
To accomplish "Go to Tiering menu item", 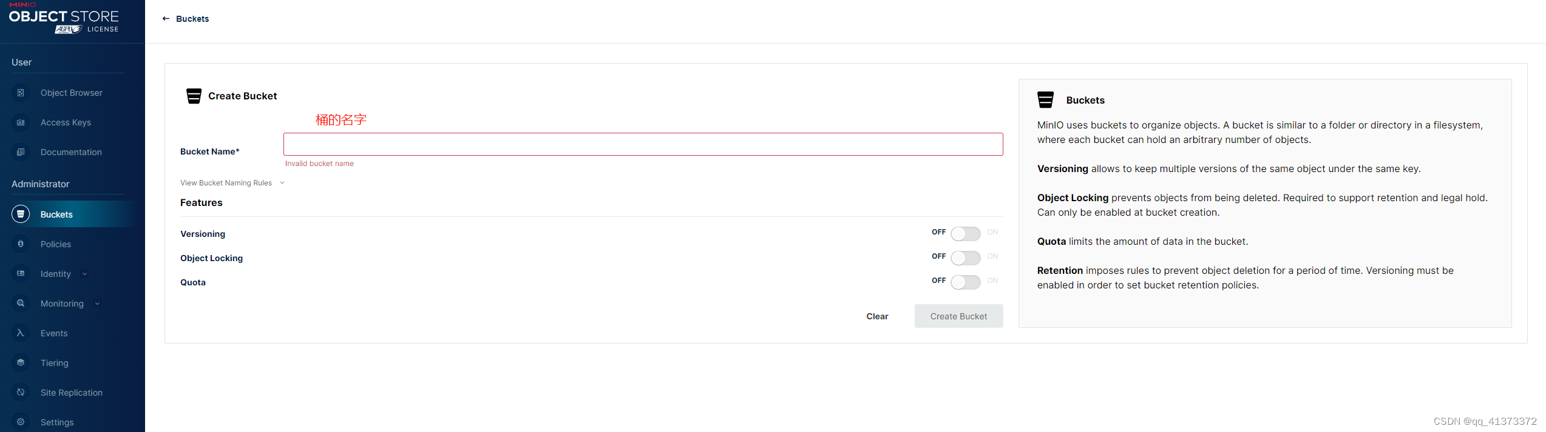I will tap(55, 363).
